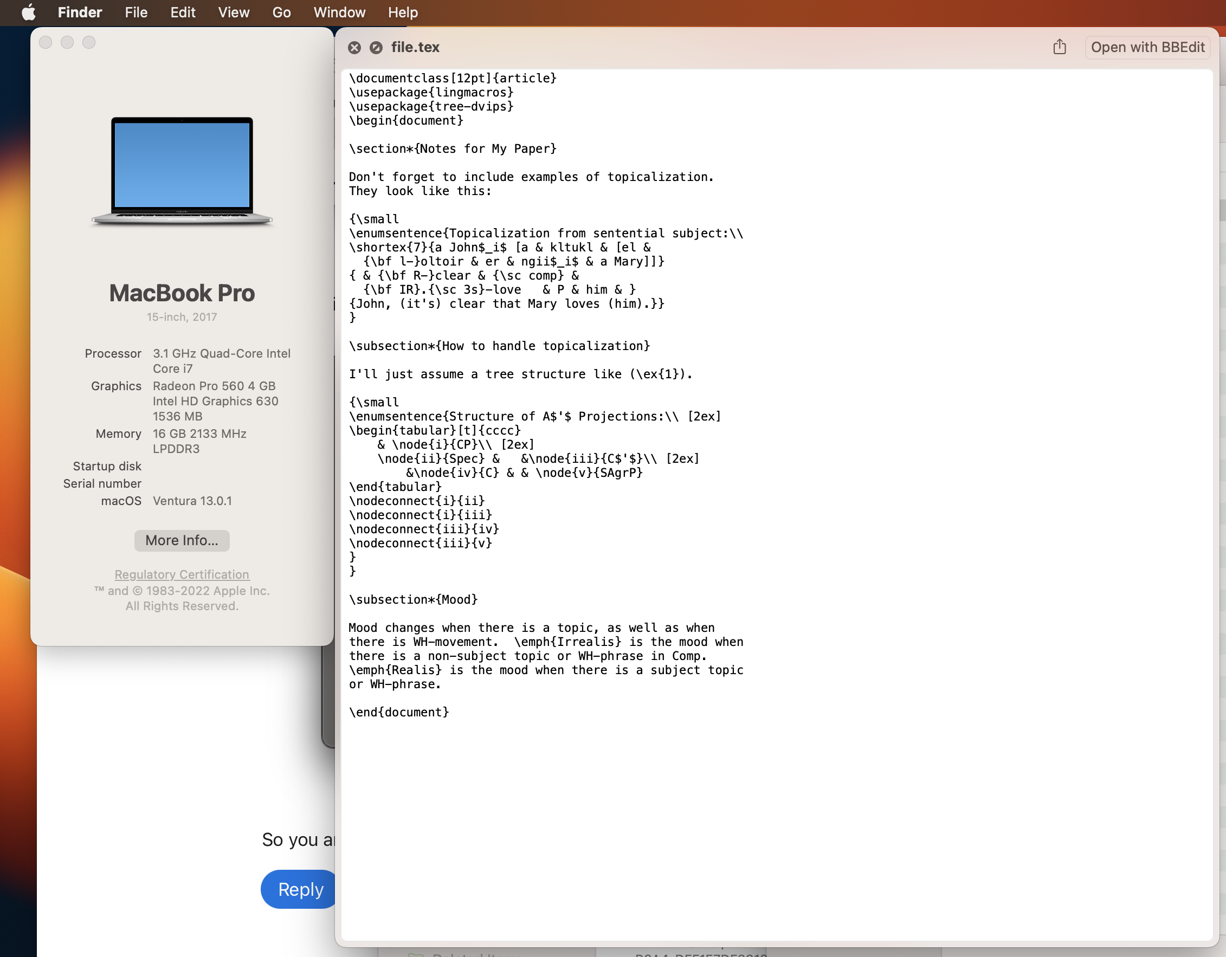
Task: Open the Apple menu
Action: click(x=28, y=12)
